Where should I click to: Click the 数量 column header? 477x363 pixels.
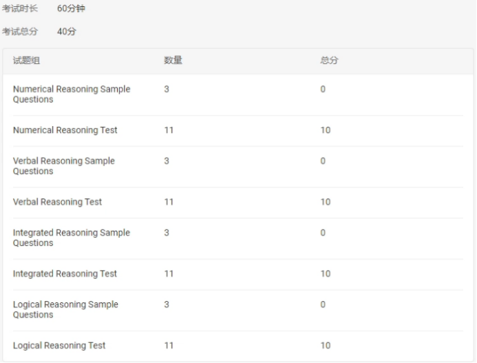pos(173,61)
